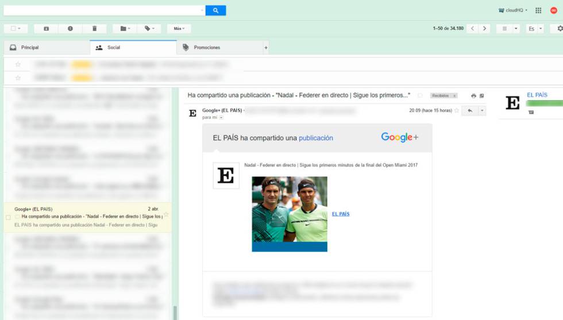Click the large E logo in the contact panel

[512, 103]
